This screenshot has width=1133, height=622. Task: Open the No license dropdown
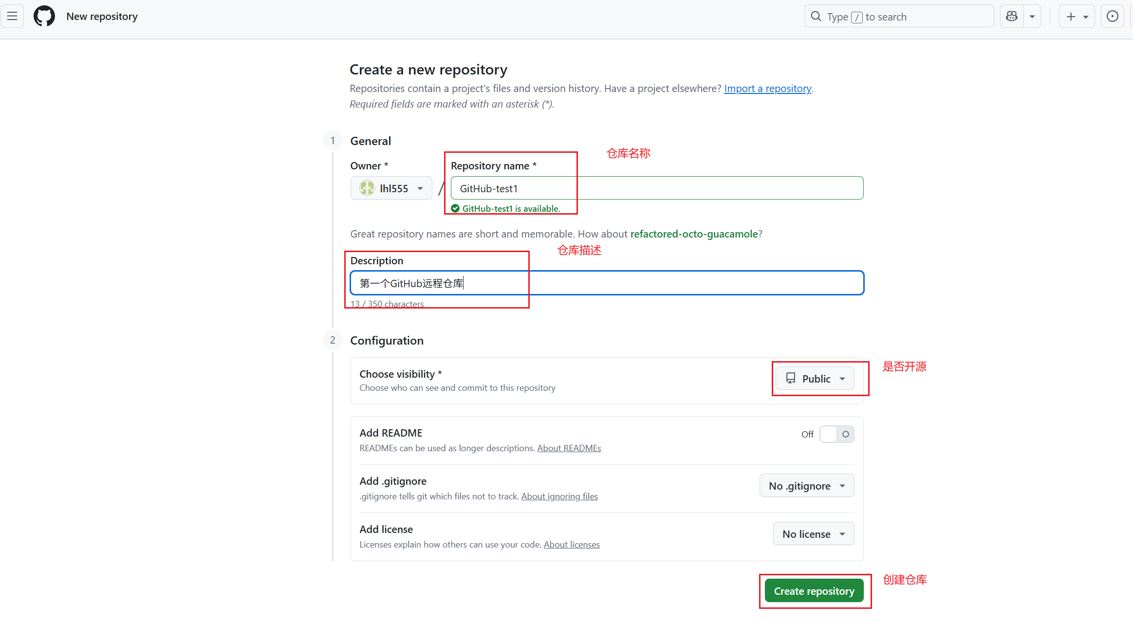[x=814, y=534]
